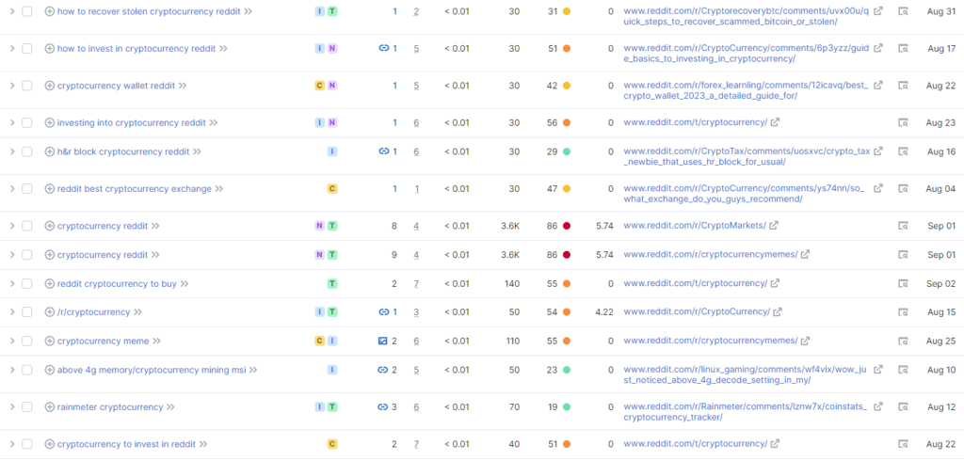
Task: Click double-arrow icon after 'reddit cryptocurrency to buy'
Action: 184,283
